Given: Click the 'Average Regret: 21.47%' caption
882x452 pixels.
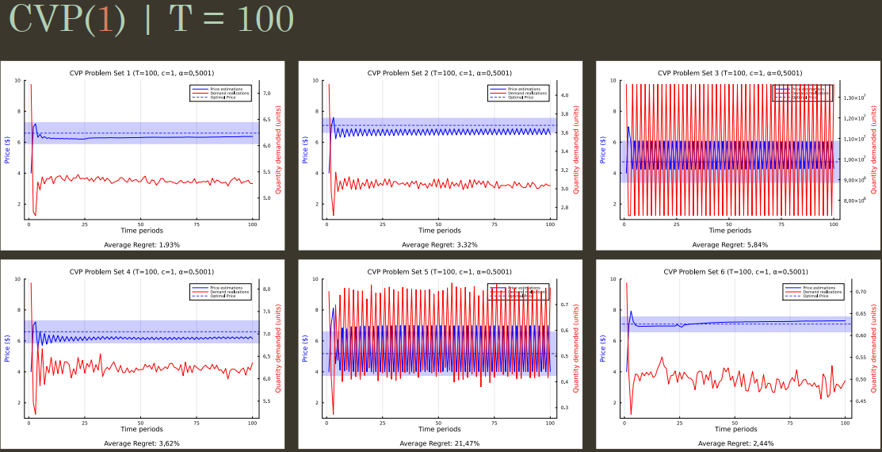Looking at the screenshot, I should (440, 443).
